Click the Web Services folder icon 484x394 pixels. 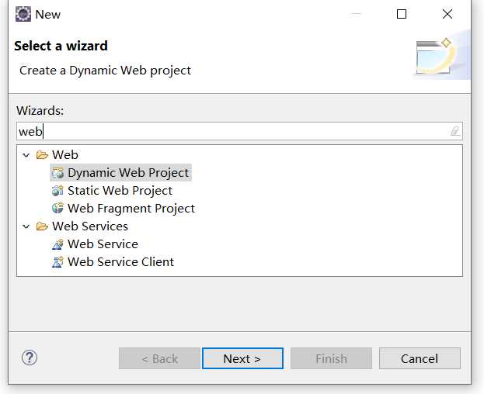pos(42,226)
